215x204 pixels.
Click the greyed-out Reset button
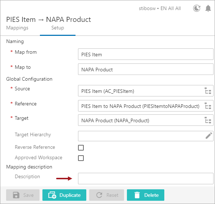[106, 195]
